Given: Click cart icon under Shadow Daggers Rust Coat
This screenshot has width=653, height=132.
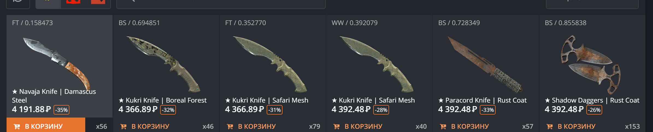Looking at the screenshot, I should click(x=550, y=127).
